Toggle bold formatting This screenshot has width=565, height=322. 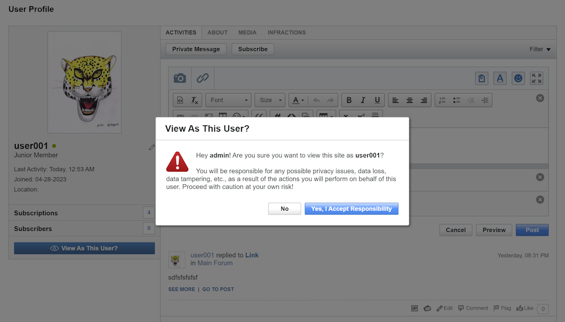[x=349, y=100]
